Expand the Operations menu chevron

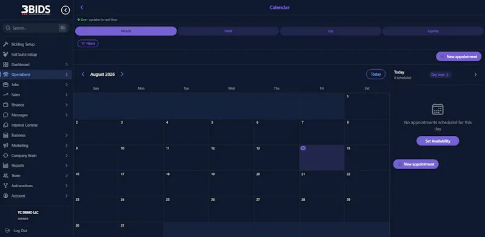67,75
